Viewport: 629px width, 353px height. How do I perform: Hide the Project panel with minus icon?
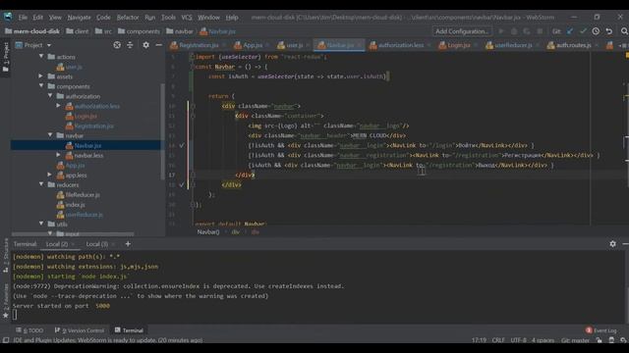[x=158, y=45]
